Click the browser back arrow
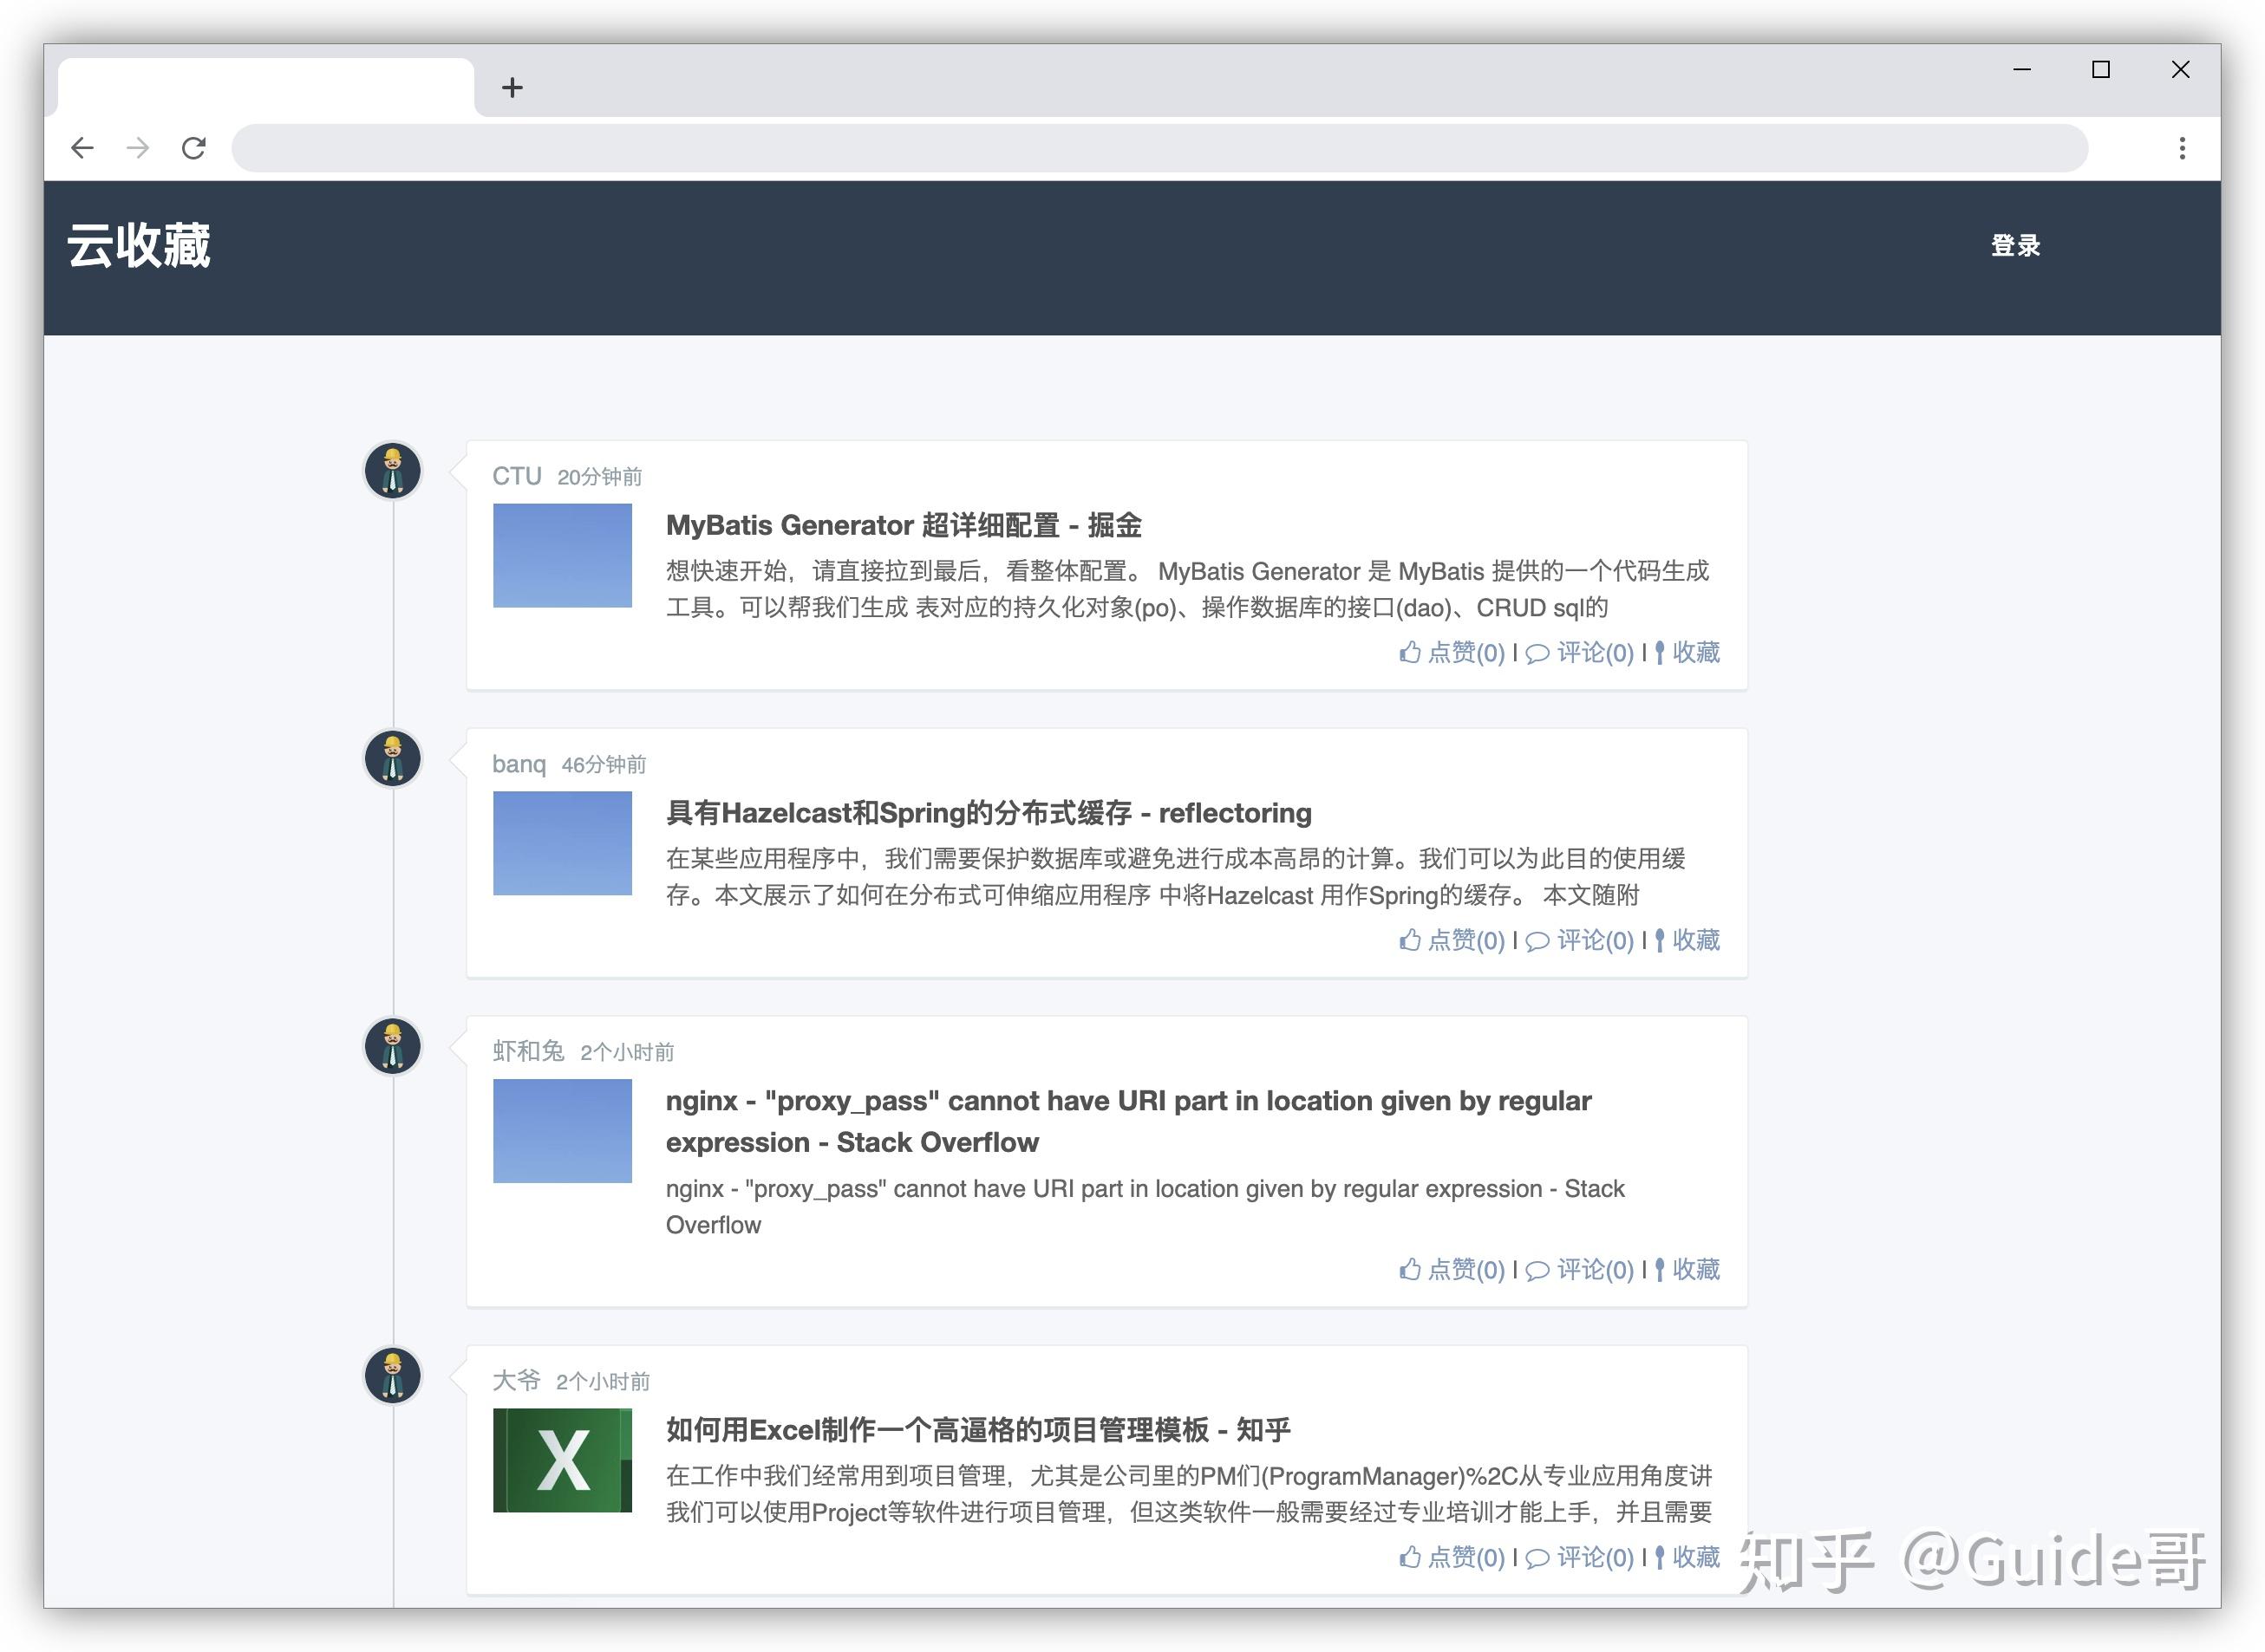The image size is (2265, 1652). point(82,147)
